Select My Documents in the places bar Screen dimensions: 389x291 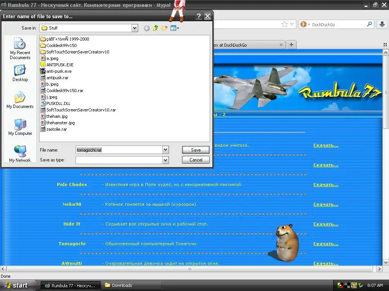(x=20, y=100)
